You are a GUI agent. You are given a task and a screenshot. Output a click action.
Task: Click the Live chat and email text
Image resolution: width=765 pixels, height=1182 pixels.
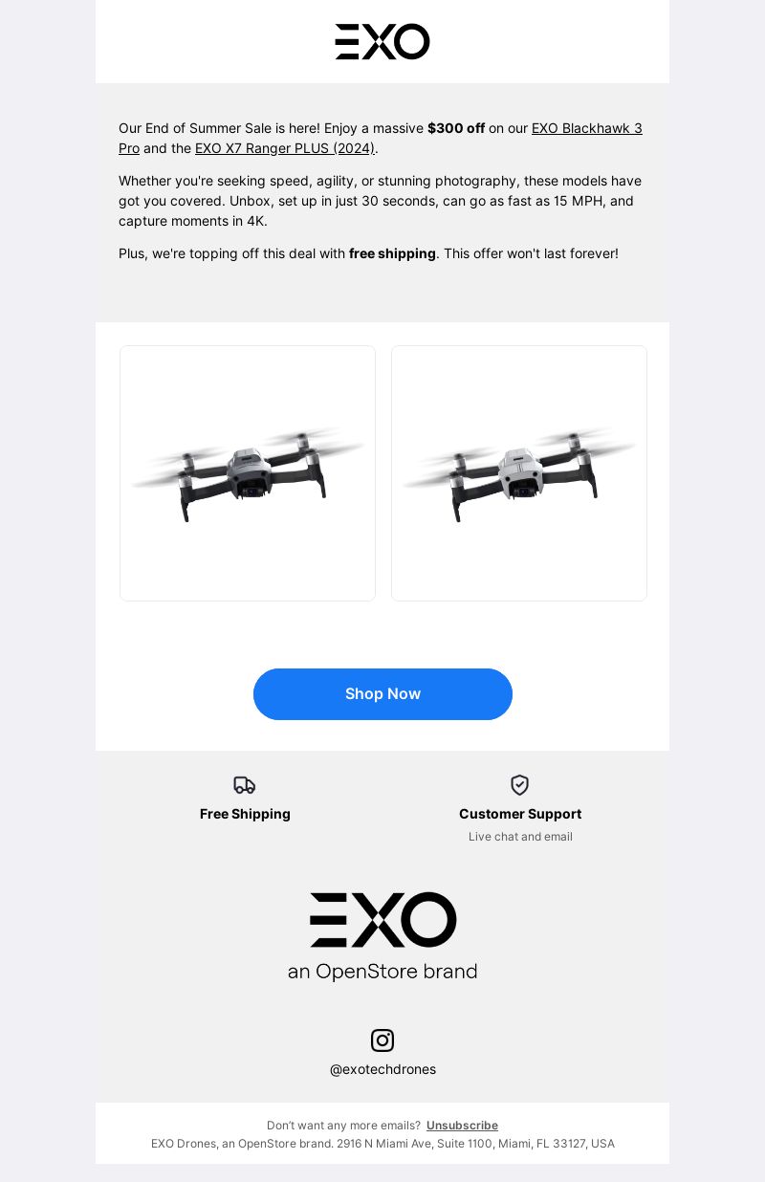(520, 837)
